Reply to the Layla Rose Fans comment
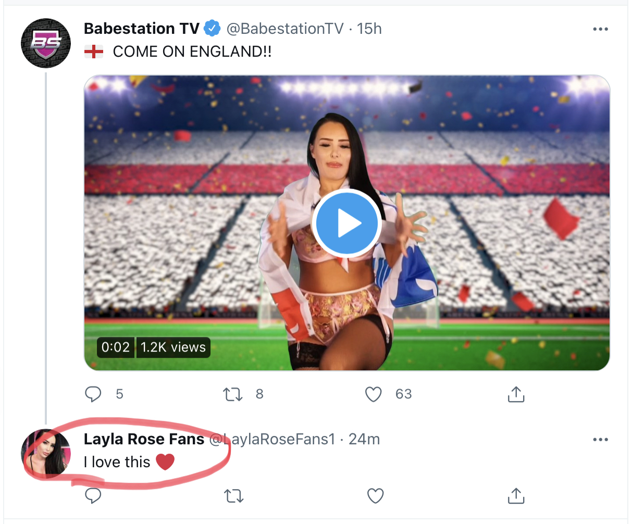Image resolution: width=632 pixels, height=524 pixels. pos(93,495)
